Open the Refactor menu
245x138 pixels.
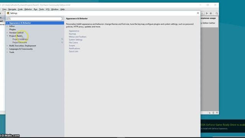(28, 9)
